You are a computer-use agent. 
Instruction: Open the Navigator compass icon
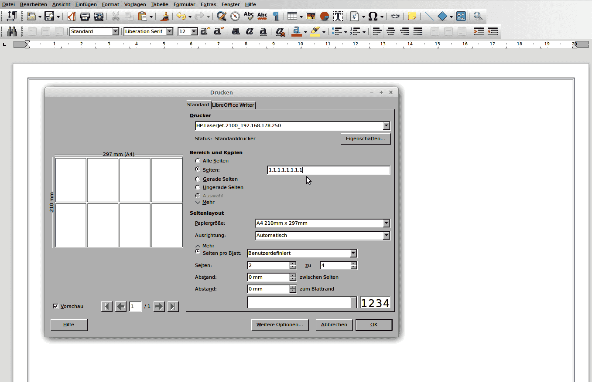click(235, 17)
